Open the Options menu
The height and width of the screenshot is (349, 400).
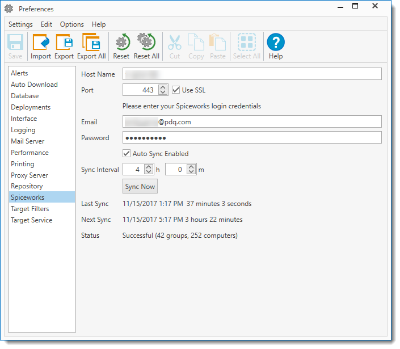71,24
